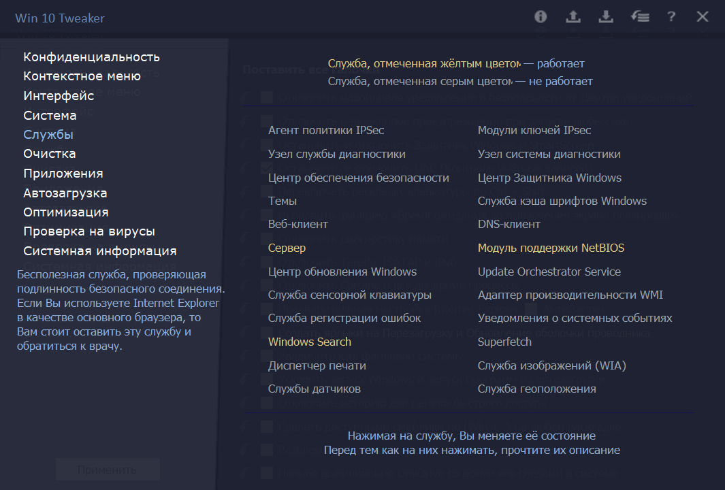725x490 pixels.
Task: Click the restore list arrow icon
Action: [640, 17]
